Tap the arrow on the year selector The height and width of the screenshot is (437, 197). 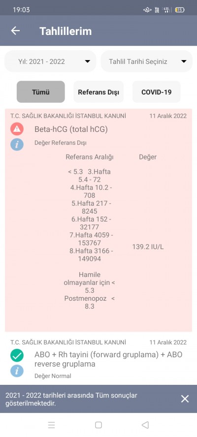point(87,62)
